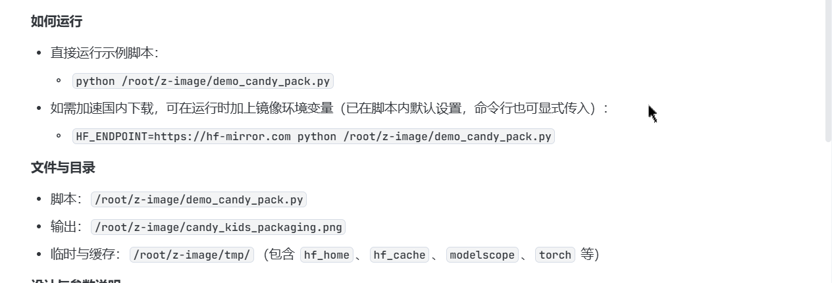Click the "输出:" list label

(x=66, y=227)
